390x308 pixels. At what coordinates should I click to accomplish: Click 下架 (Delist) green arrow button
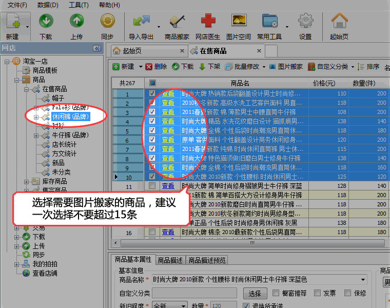(209, 67)
